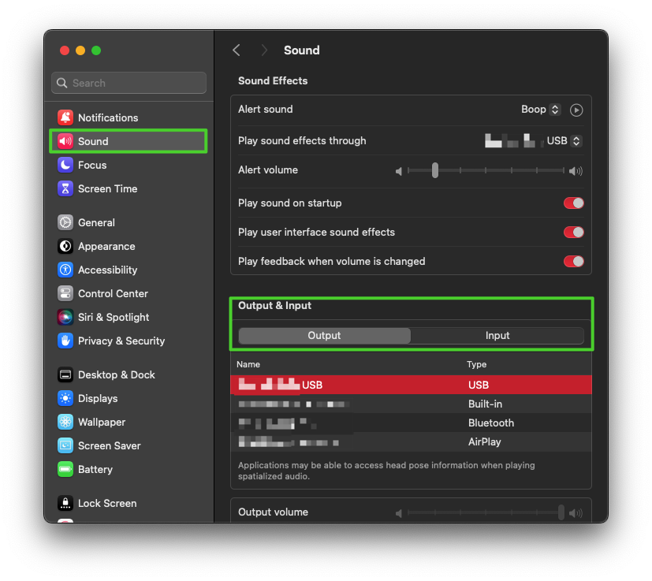This screenshot has height=581, width=652.
Task: Select the Siri & Spotlight icon
Action: (x=65, y=317)
